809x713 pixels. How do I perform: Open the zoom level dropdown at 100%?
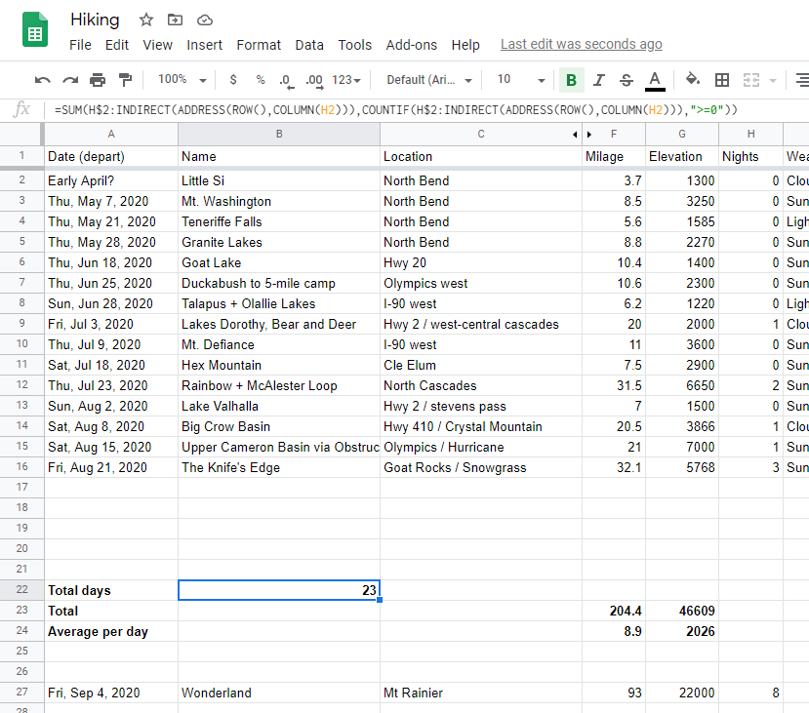coord(182,80)
